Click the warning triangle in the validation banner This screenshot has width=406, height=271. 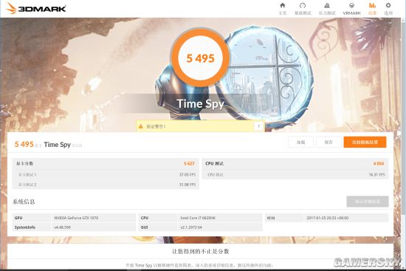(140, 126)
